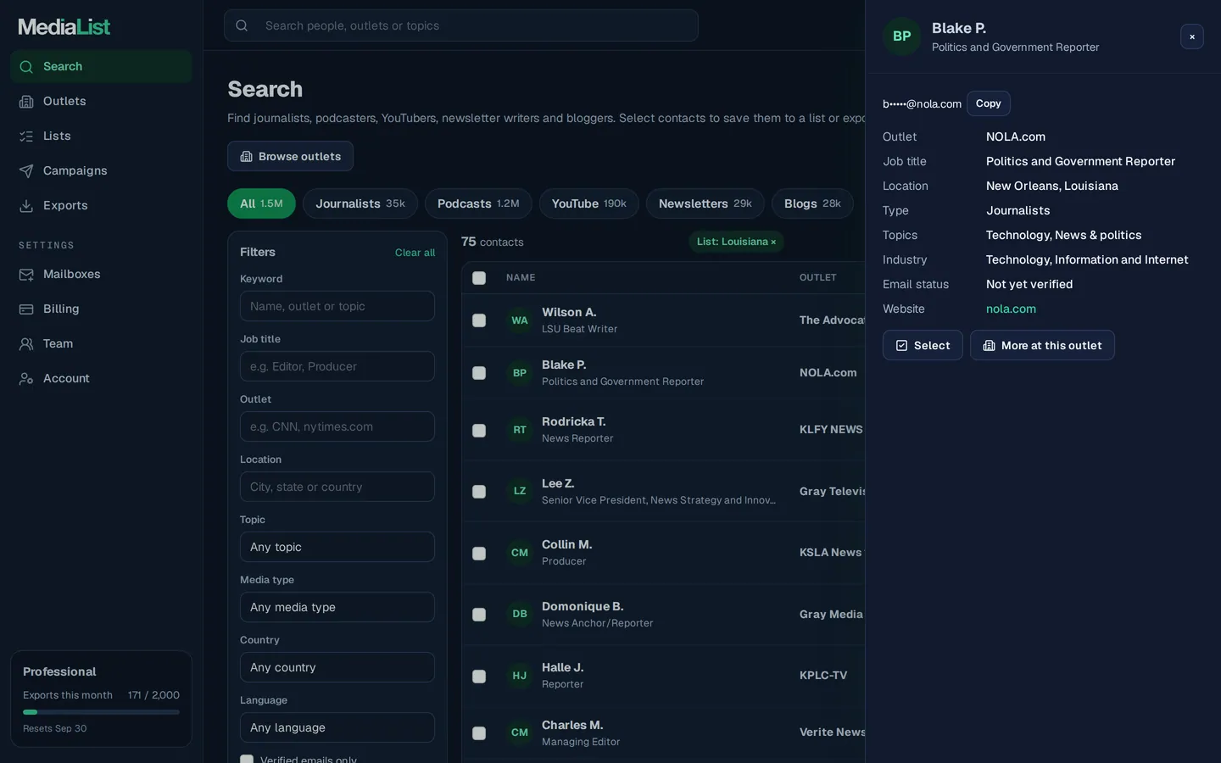This screenshot has height=763, width=1221.
Task: Click the Lists sidebar icon
Action: point(26,136)
